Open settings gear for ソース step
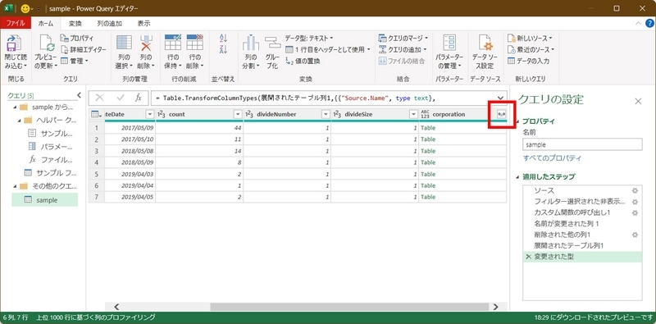Image resolution: width=656 pixels, height=324 pixels. tap(635, 190)
